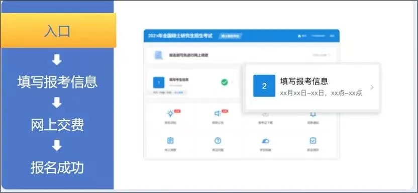The height and width of the screenshot is (193, 418).
Task: Click the lightbulb icon with red badge
Action: [x=170, y=113]
